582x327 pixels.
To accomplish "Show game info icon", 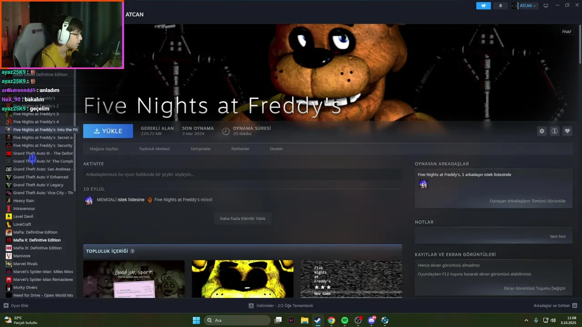I will click(x=554, y=131).
